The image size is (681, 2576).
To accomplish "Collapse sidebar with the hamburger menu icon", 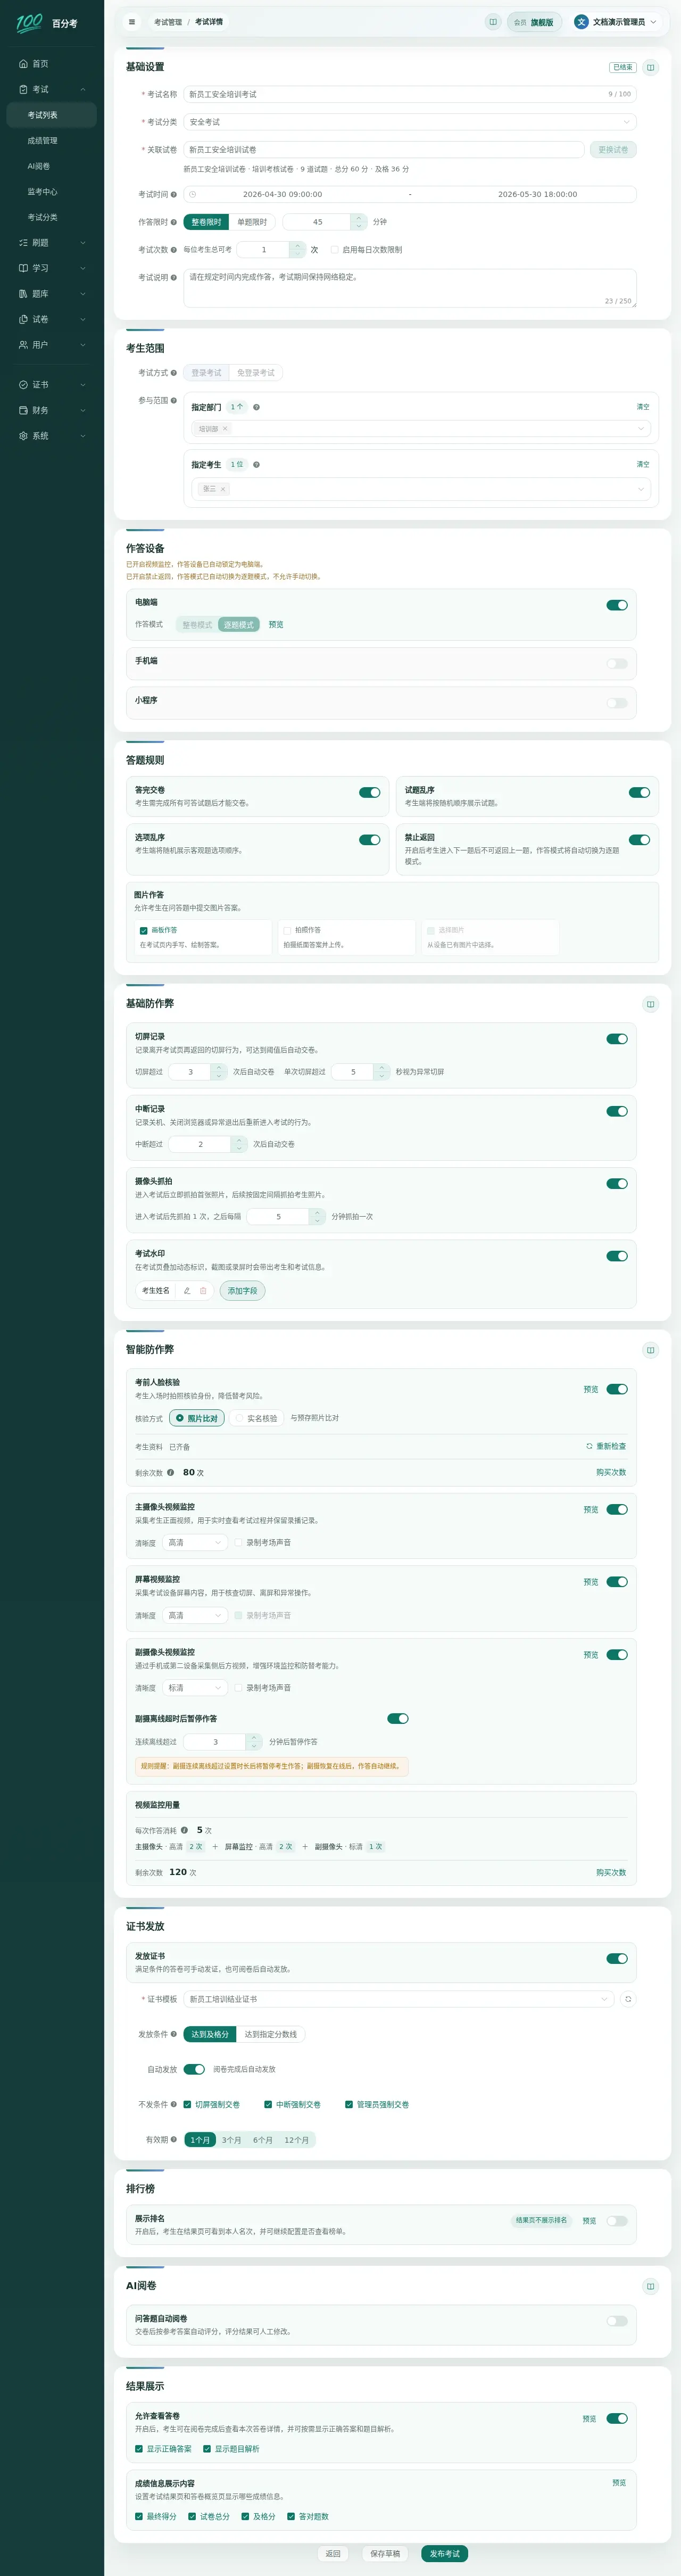I will coord(131,22).
